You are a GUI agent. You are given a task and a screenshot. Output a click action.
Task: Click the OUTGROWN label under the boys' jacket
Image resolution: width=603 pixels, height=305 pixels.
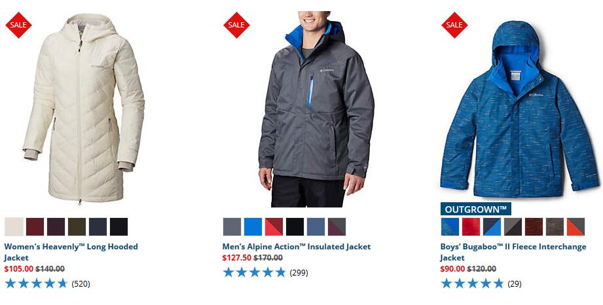[x=476, y=209]
